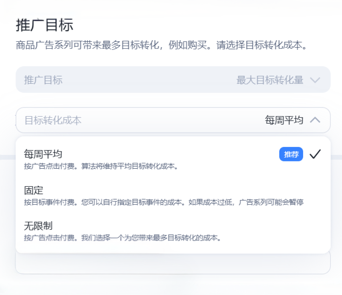Select the 固定 option
The image size is (342, 295).
click(x=173, y=196)
